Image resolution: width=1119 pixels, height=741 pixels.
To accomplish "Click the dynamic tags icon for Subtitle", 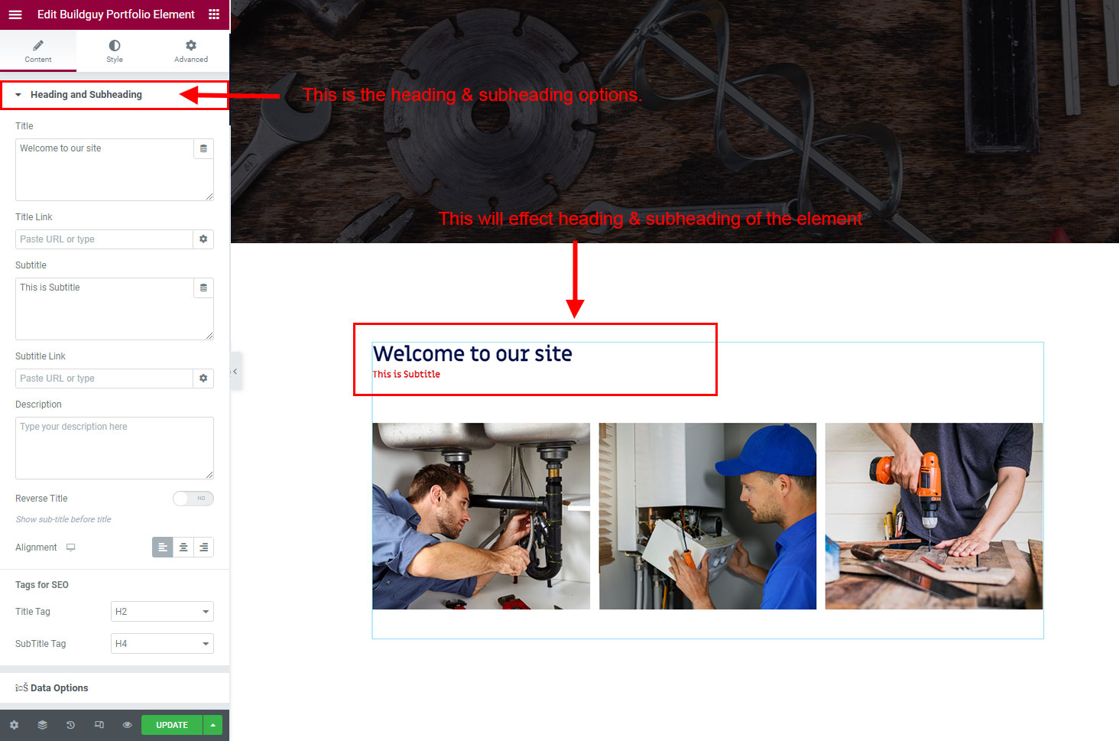I will click(203, 288).
